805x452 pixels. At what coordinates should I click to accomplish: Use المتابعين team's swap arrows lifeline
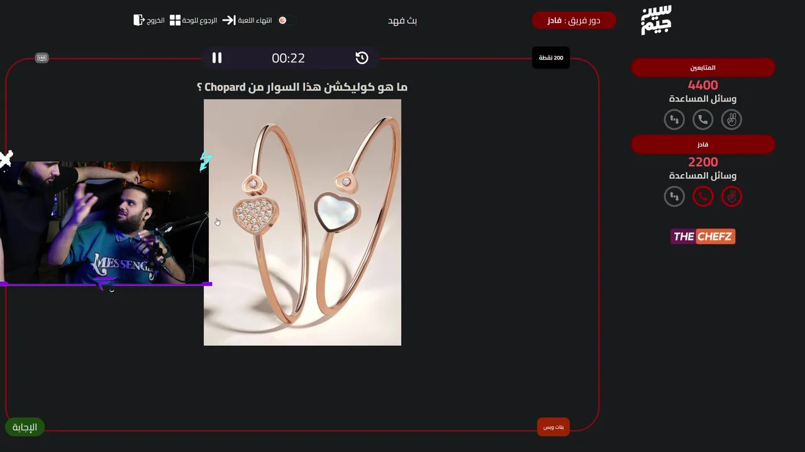[674, 119]
